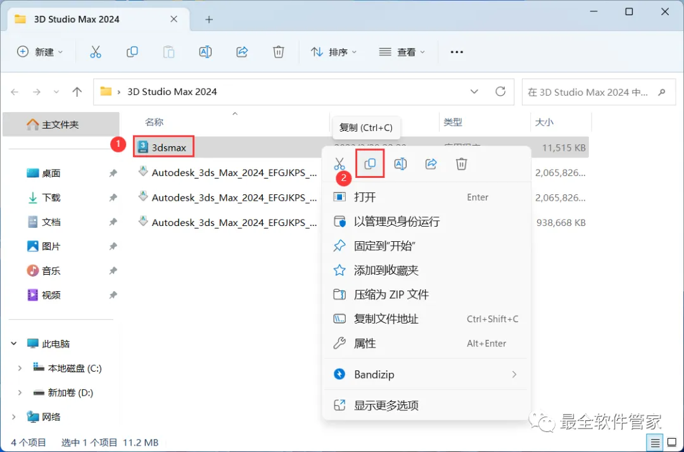Screen dimensions: 684x452
Task: Switch to the details view icon in the status bar
Action: point(655,443)
